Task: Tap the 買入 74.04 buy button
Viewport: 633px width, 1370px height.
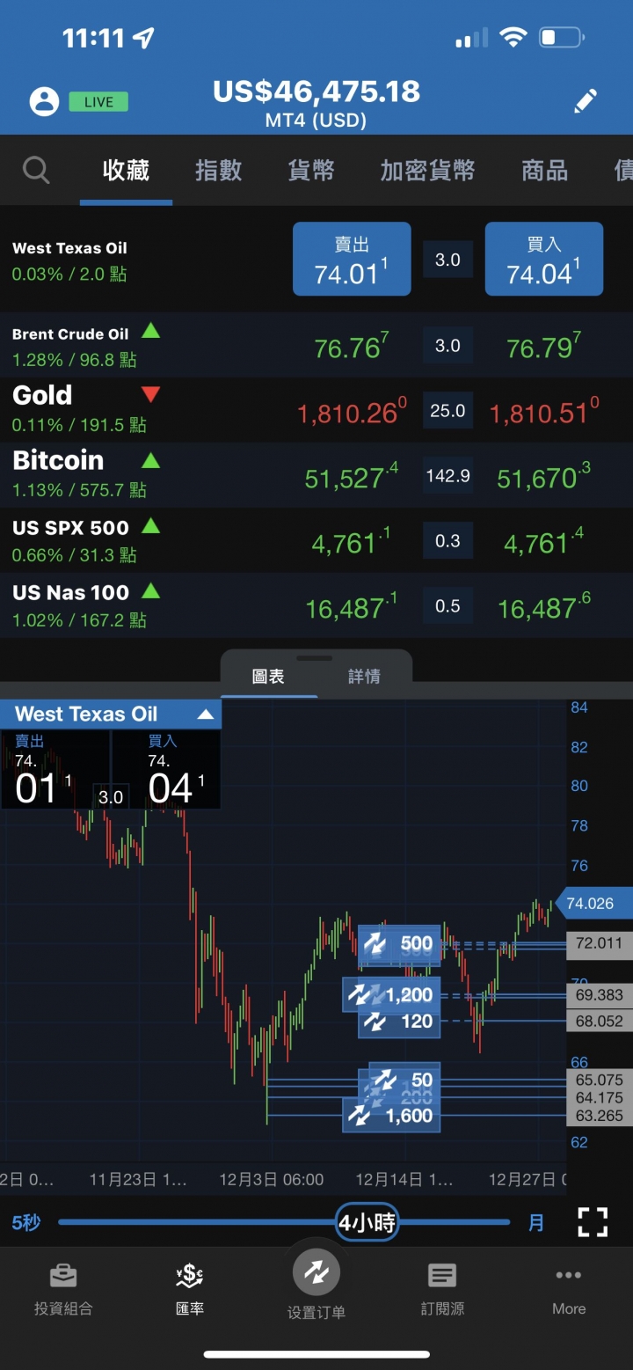Action: (544, 259)
